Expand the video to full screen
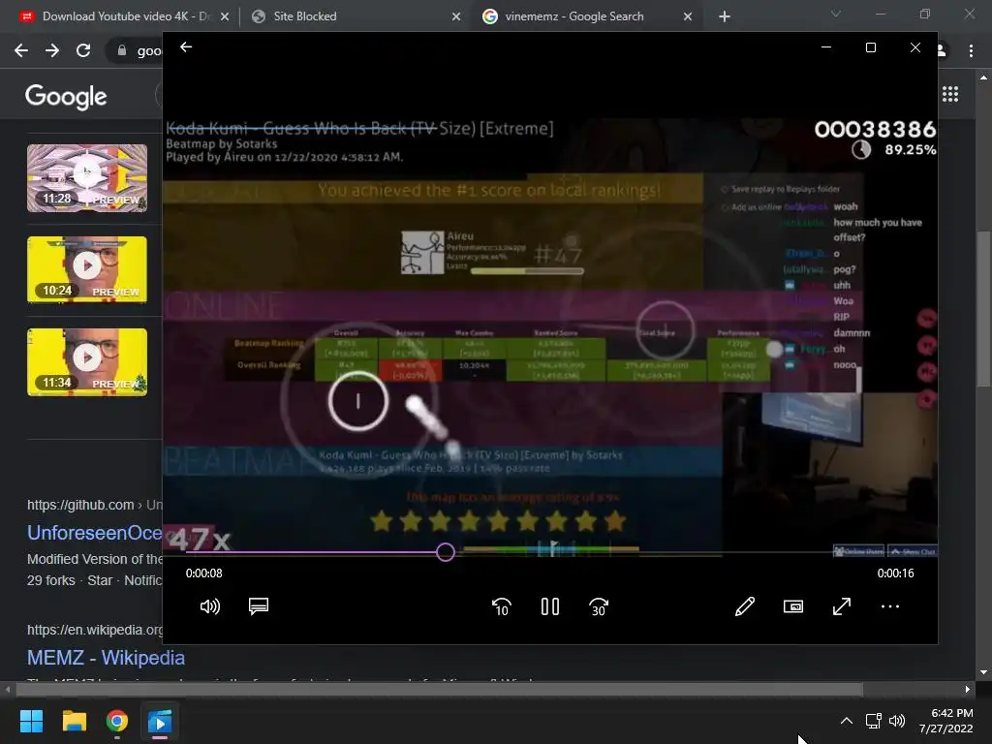Image resolution: width=992 pixels, height=744 pixels. (842, 606)
